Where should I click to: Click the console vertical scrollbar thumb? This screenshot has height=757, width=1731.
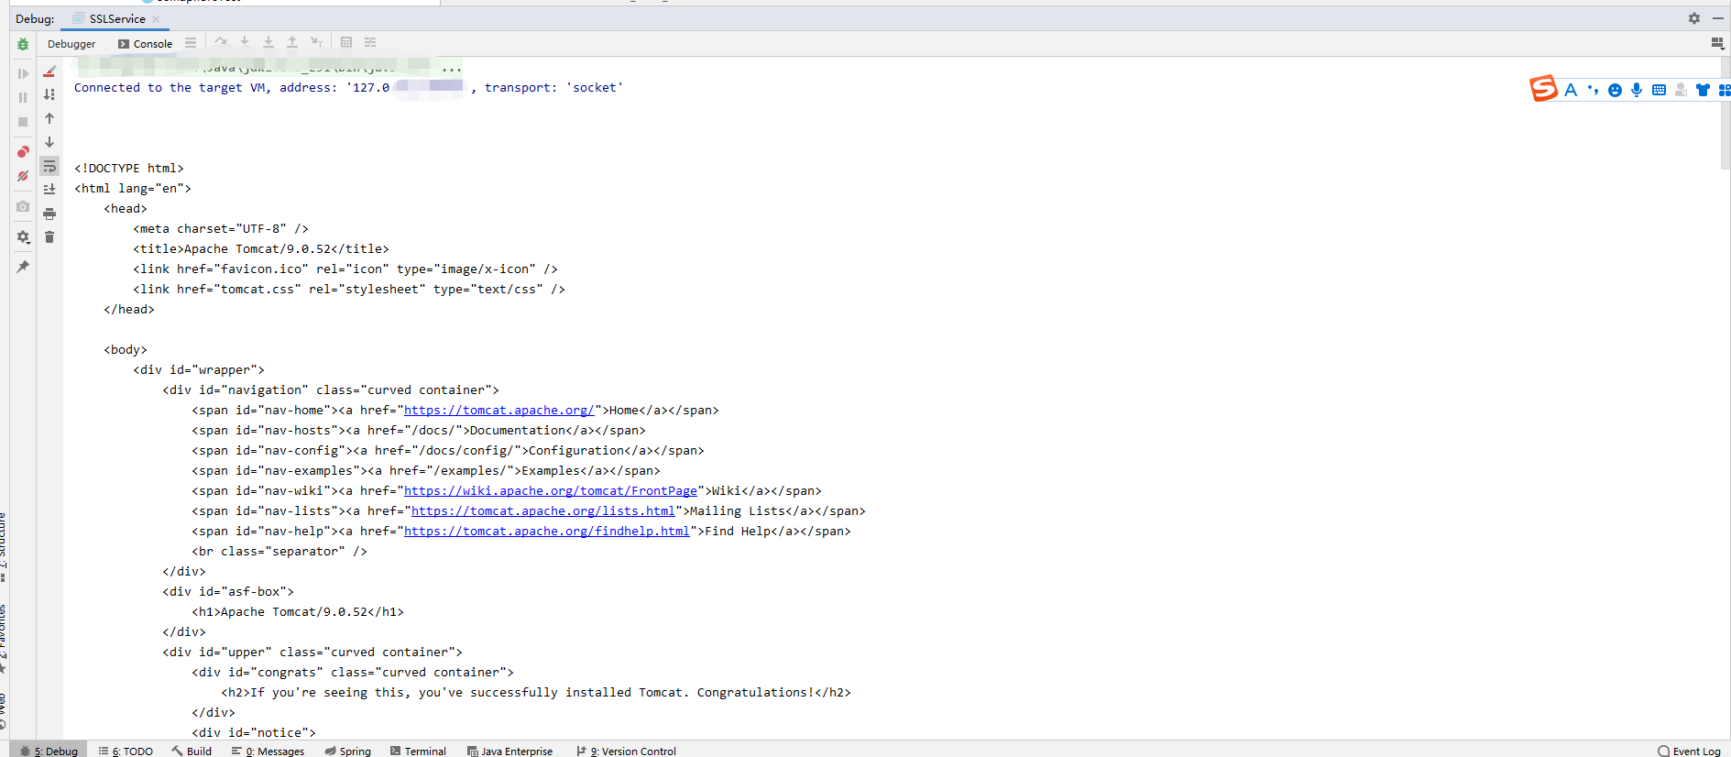pos(1726,114)
